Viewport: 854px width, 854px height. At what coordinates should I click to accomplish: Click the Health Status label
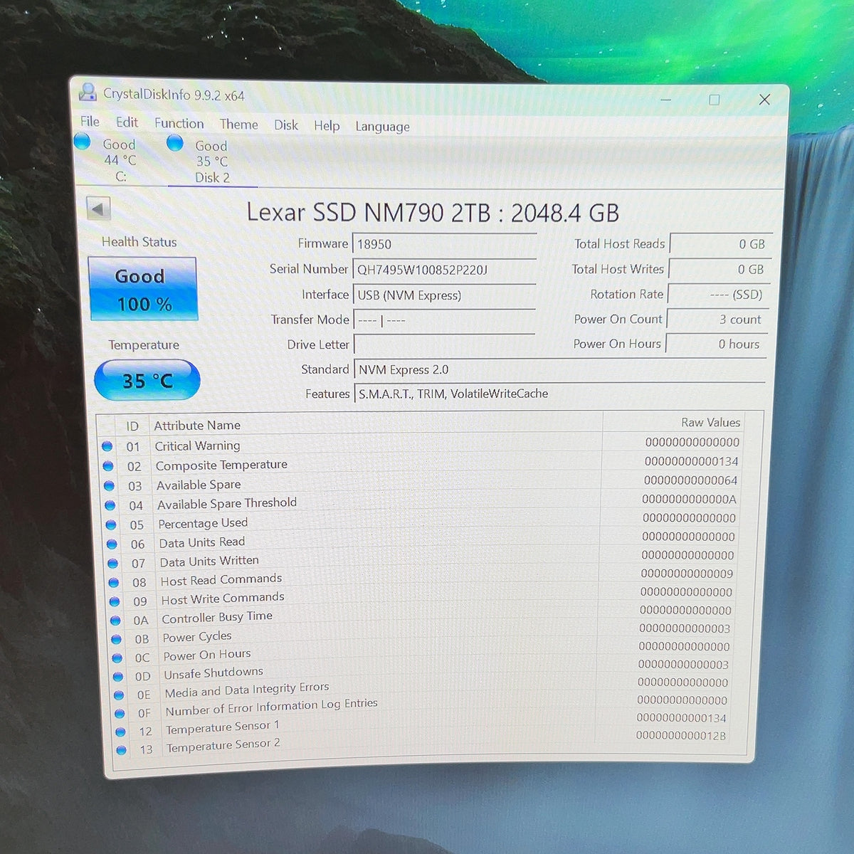point(139,242)
